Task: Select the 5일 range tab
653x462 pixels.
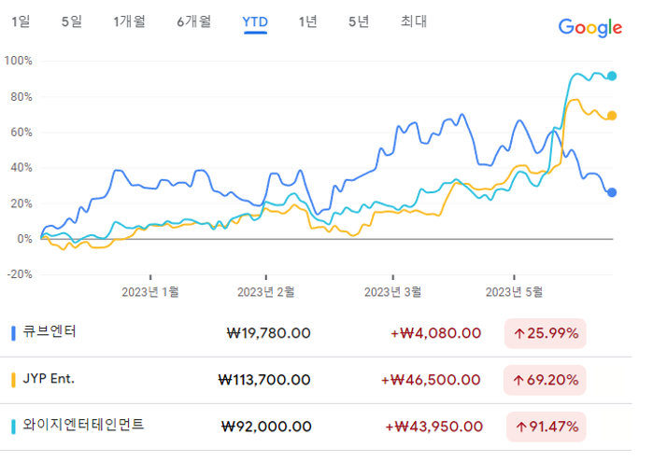Action: [71, 21]
